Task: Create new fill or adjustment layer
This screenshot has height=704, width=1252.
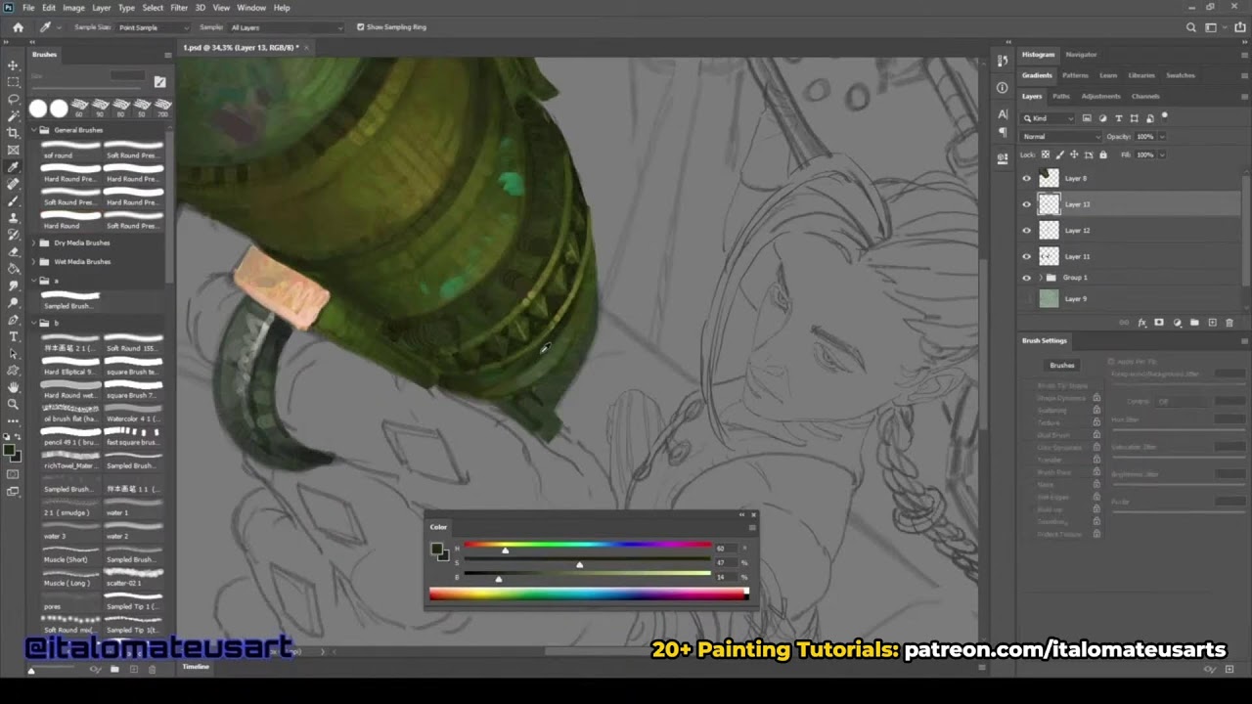Action: (1177, 323)
